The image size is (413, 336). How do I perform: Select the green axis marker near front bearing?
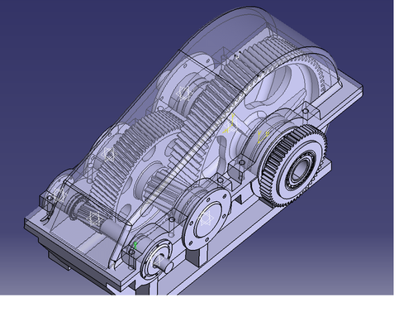135,246
